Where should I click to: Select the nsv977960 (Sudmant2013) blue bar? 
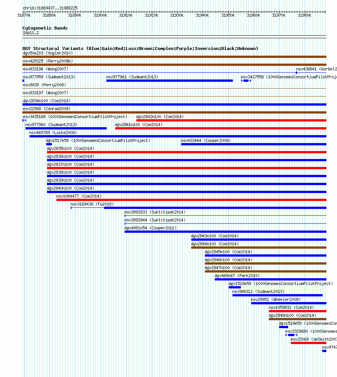pyautogui.click(x=66, y=128)
